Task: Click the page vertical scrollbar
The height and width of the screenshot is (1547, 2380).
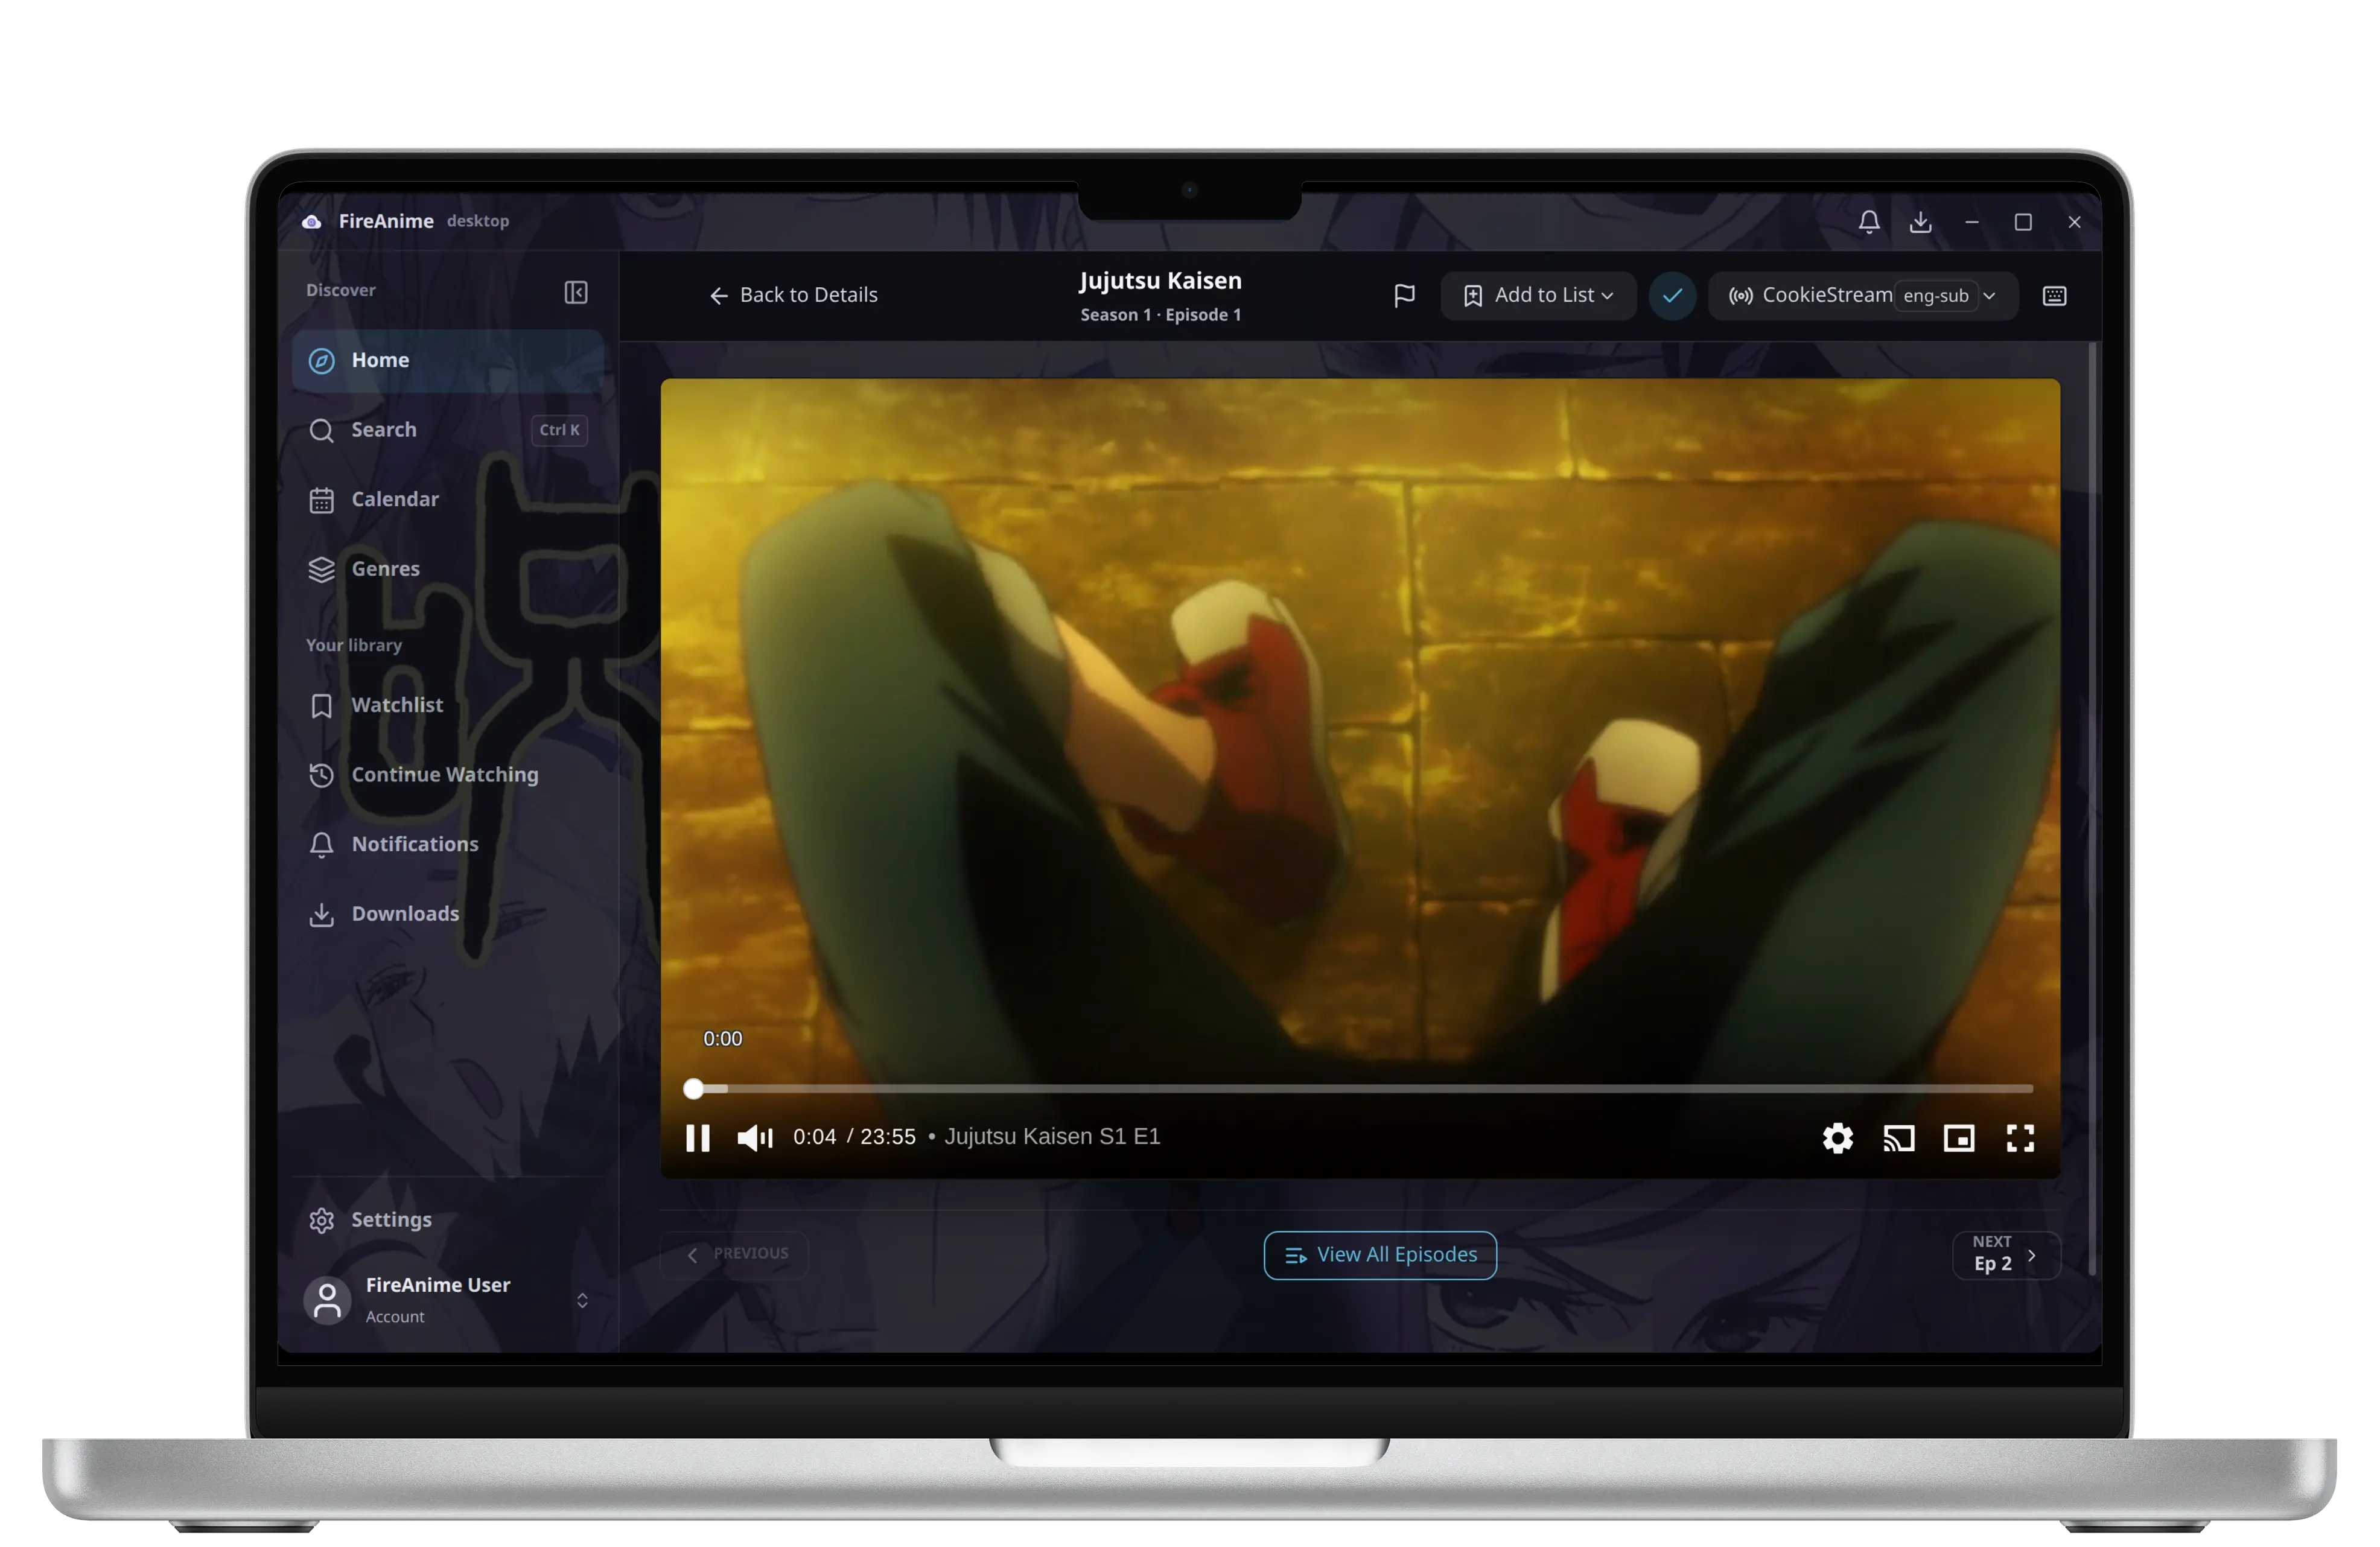Action: [x=2091, y=808]
